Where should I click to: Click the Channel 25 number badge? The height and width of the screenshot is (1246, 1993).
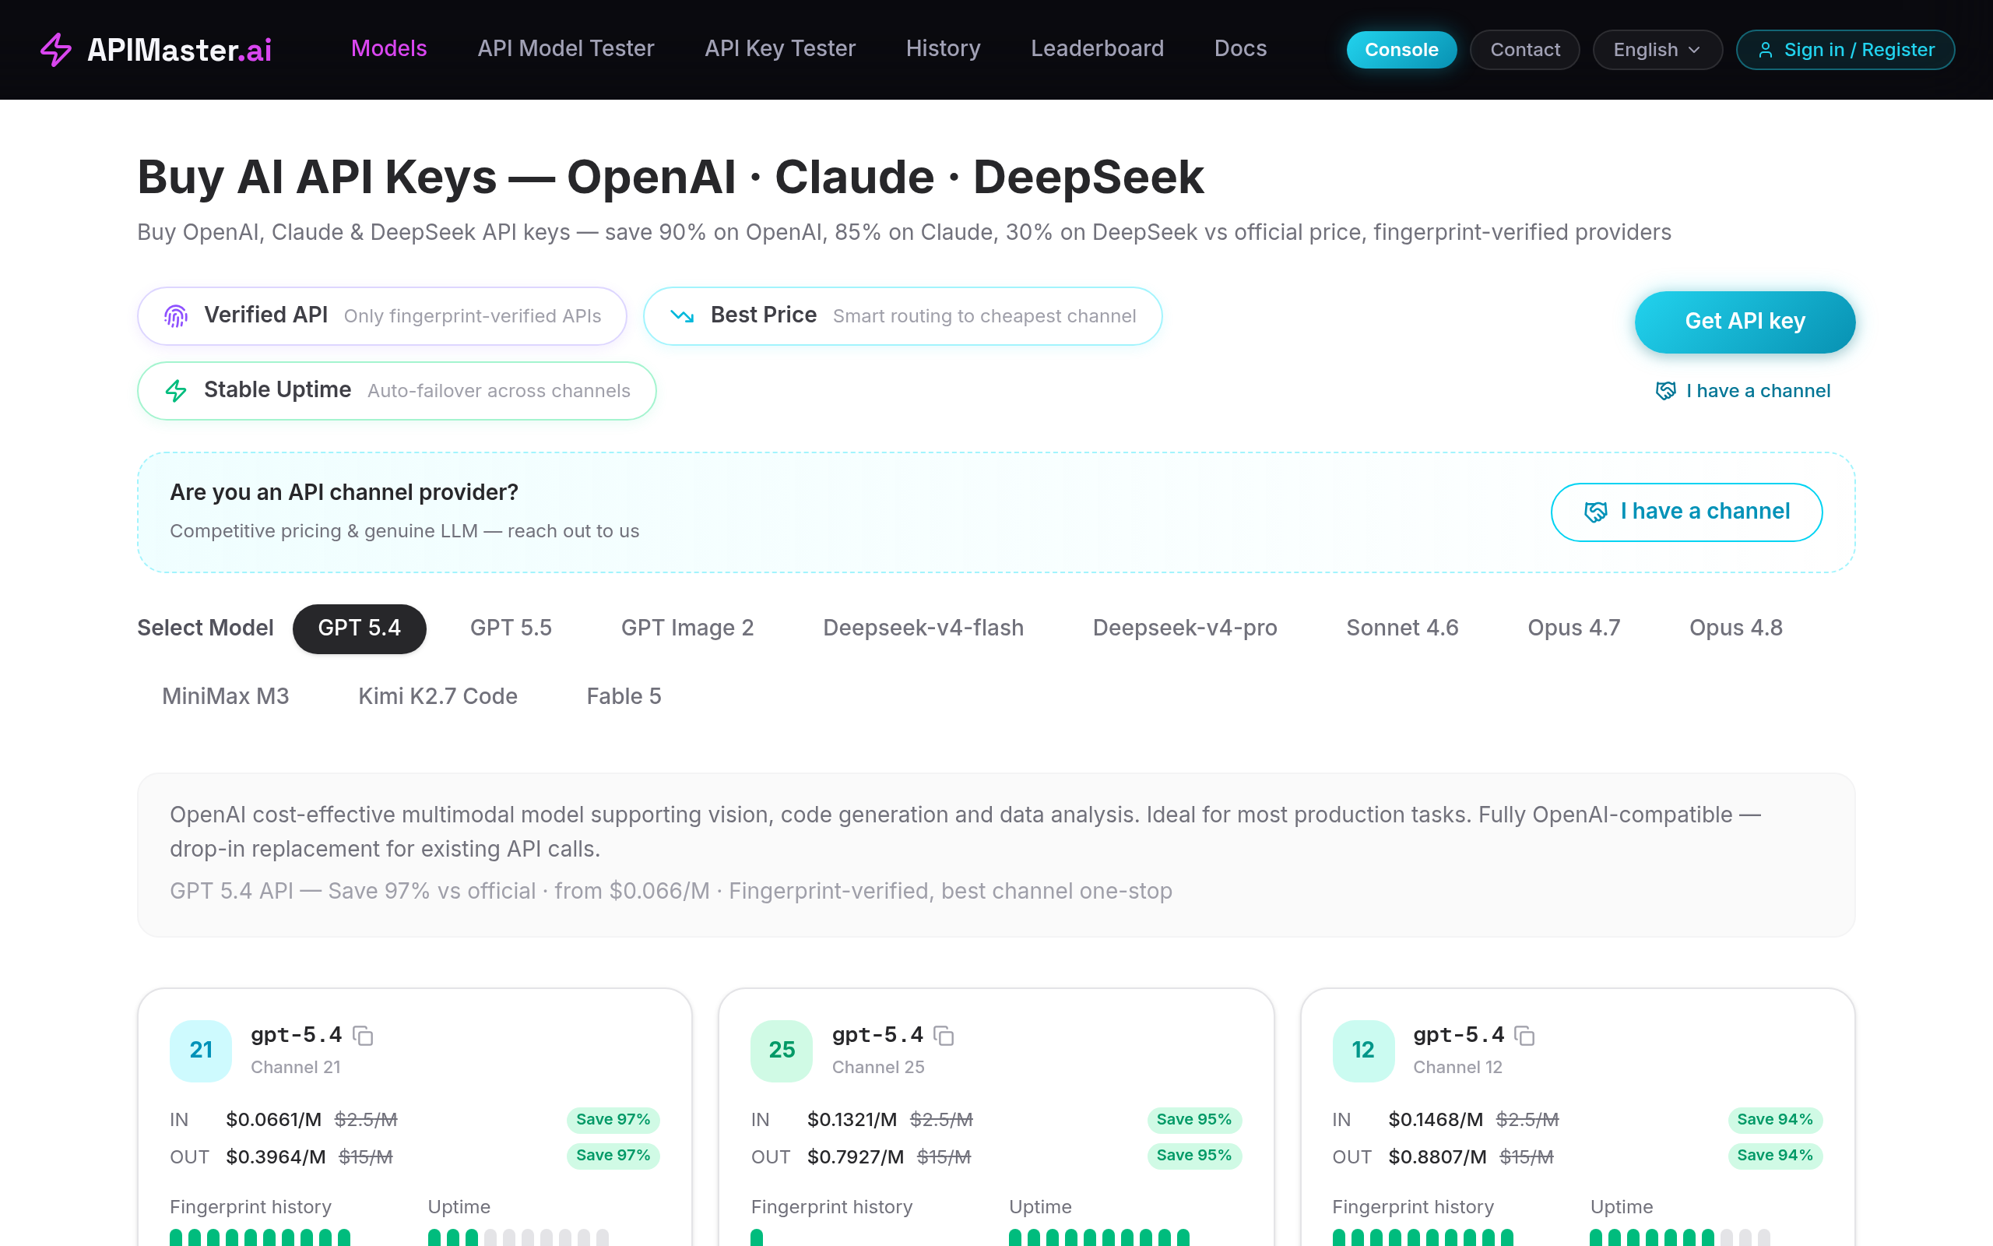coord(782,1050)
